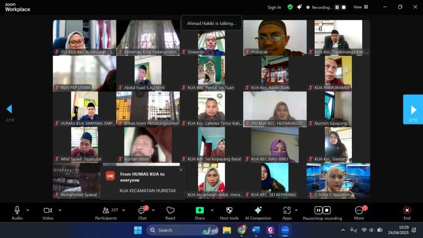The height and width of the screenshot is (238, 423).
Task: Click the Sign in link
Action: tap(274, 7)
